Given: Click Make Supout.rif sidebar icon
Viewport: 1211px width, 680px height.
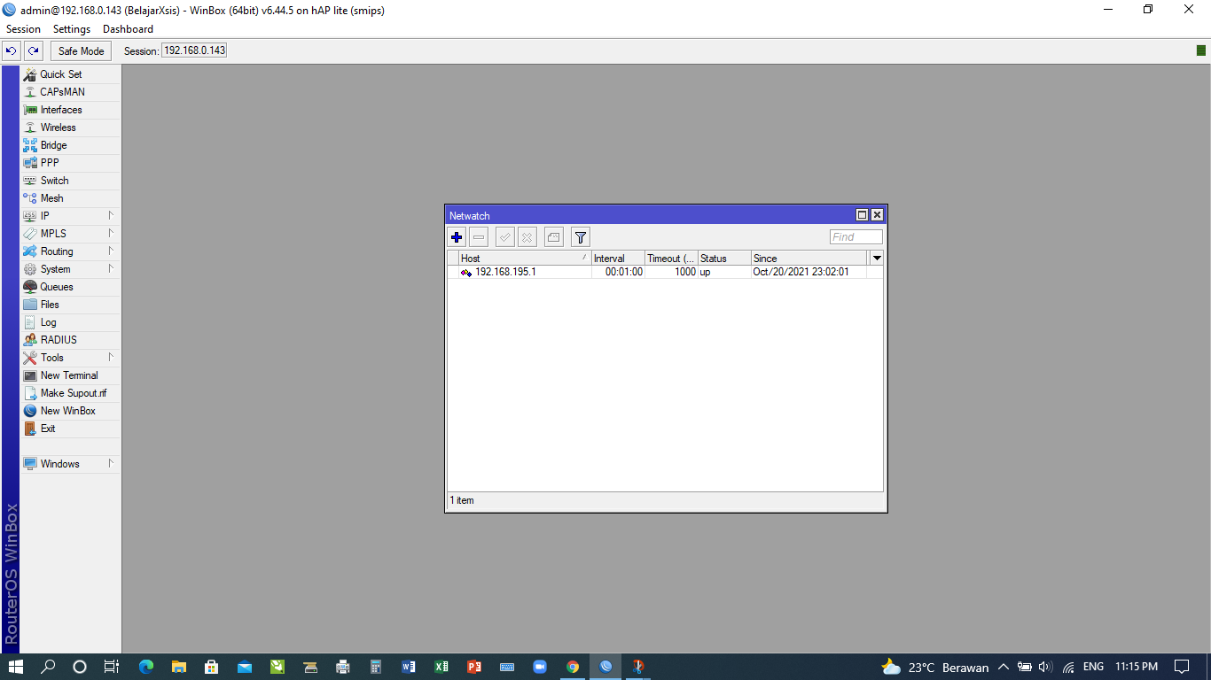Looking at the screenshot, I should point(30,393).
